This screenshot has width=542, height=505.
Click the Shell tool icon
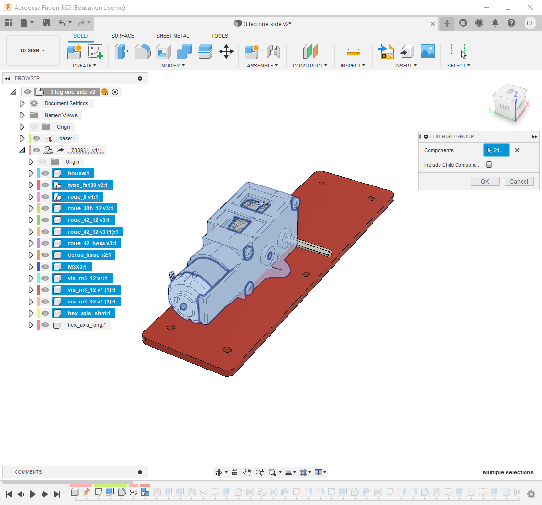point(163,51)
